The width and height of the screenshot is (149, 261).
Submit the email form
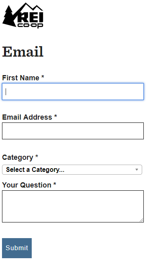pyautogui.click(x=17, y=248)
